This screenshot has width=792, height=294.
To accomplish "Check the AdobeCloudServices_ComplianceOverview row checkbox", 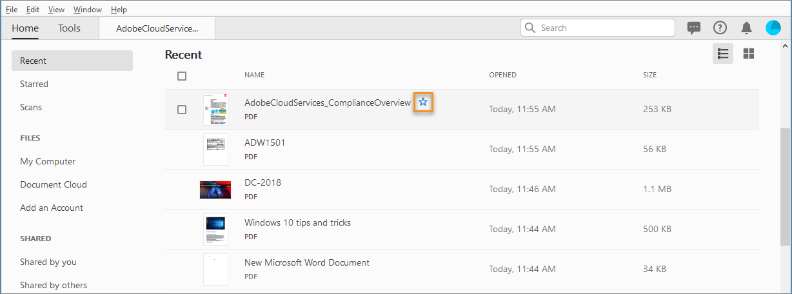I will click(182, 110).
